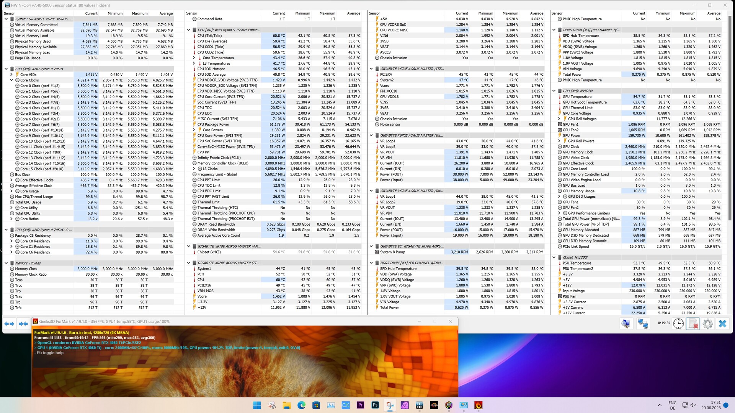Toggle the muted speaker tray icon
735x413 pixels.
(x=693, y=405)
